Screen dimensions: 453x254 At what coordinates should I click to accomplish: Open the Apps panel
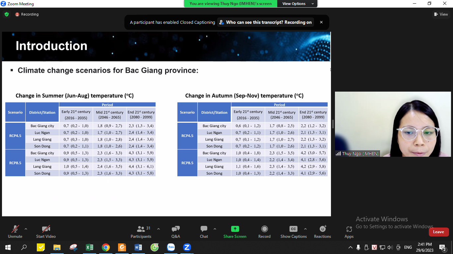tap(349, 232)
